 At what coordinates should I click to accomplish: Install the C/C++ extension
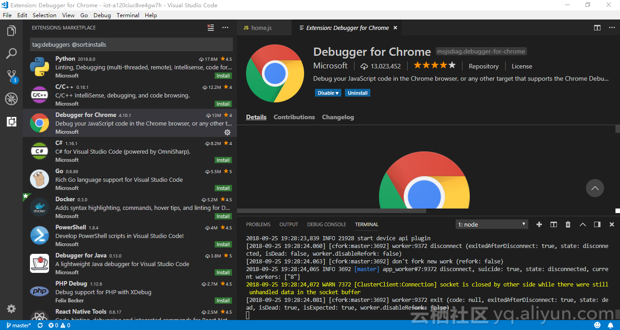(223, 104)
